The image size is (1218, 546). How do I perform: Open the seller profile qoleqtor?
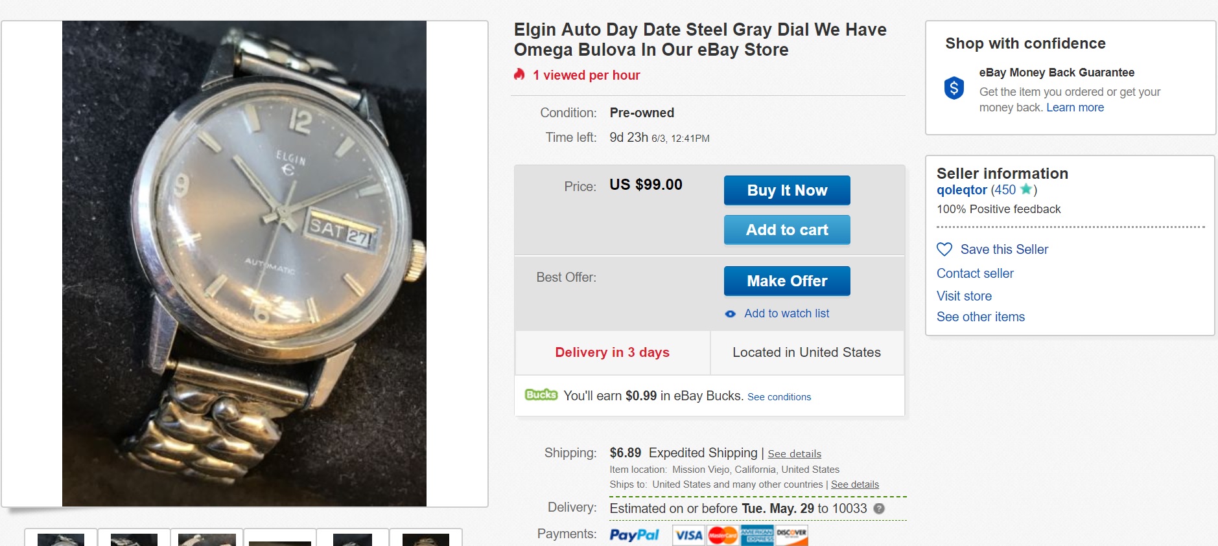(x=961, y=190)
